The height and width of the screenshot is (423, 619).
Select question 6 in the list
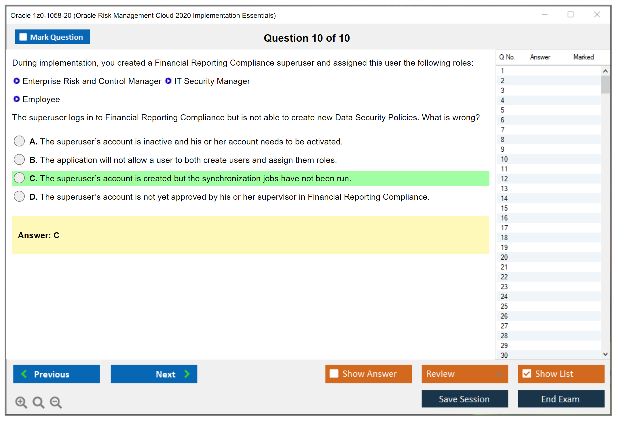point(548,120)
